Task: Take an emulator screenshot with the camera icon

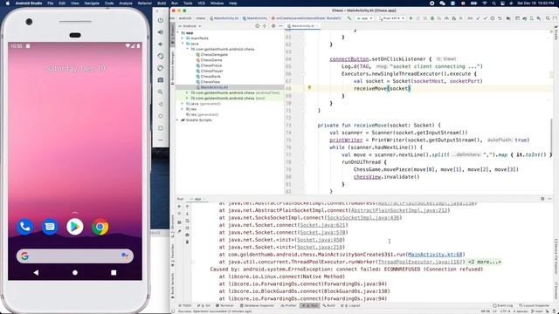Action: click(161, 80)
